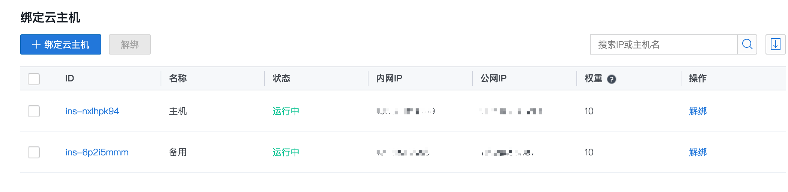The image size is (788, 192).
Task: Check the ins-6p2i5mmm row checkbox
Action: pyautogui.click(x=34, y=152)
